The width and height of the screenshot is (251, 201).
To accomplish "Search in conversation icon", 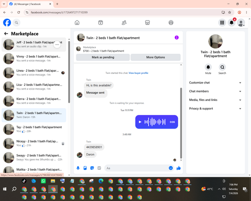I will pos(222,67).
